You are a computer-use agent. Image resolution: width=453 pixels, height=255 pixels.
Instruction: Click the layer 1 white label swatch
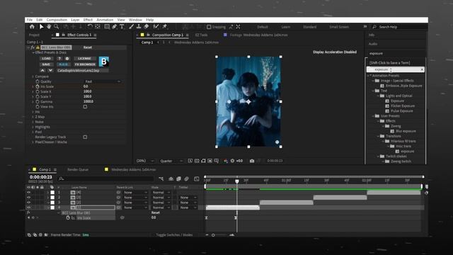(52, 192)
